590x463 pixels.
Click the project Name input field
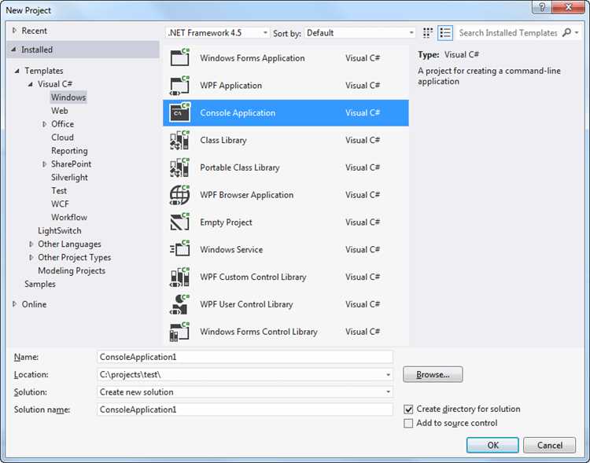[245, 357]
